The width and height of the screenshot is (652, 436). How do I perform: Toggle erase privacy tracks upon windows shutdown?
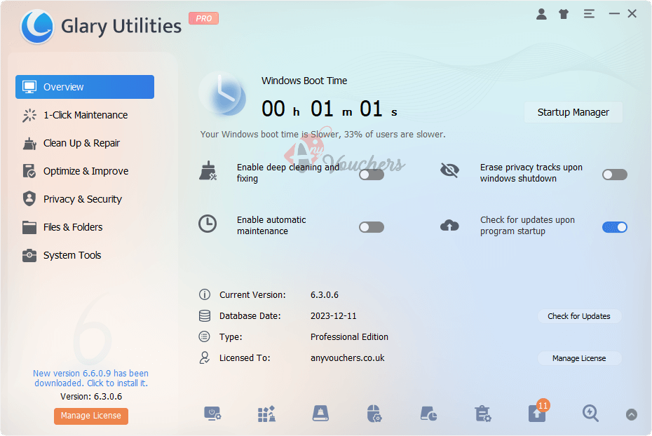(x=615, y=174)
